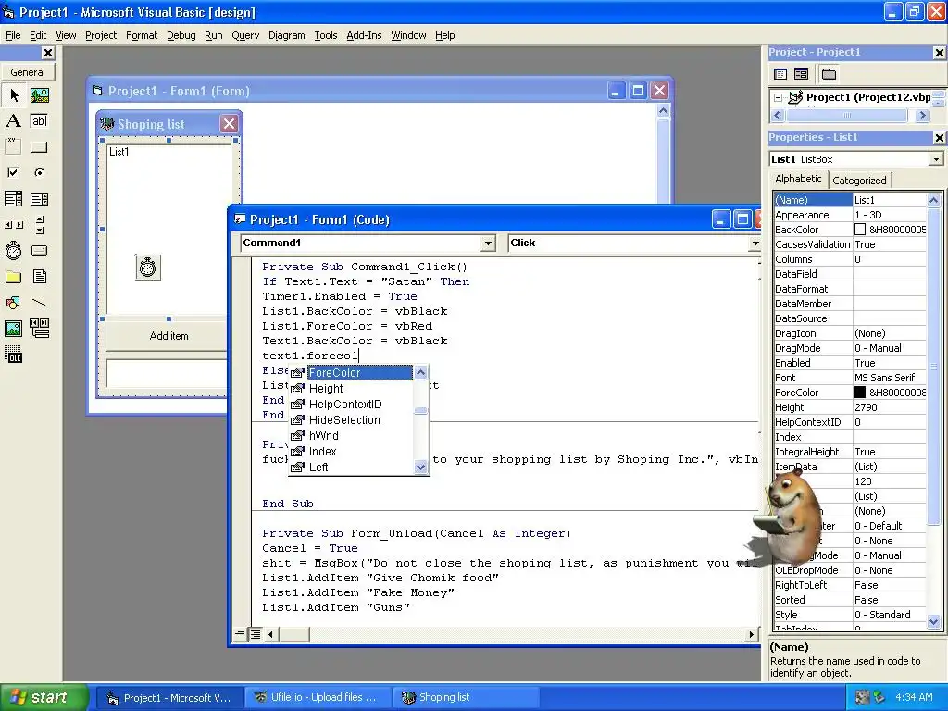
Task: Switch to Full Module View in code window
Action: [256, 633]
